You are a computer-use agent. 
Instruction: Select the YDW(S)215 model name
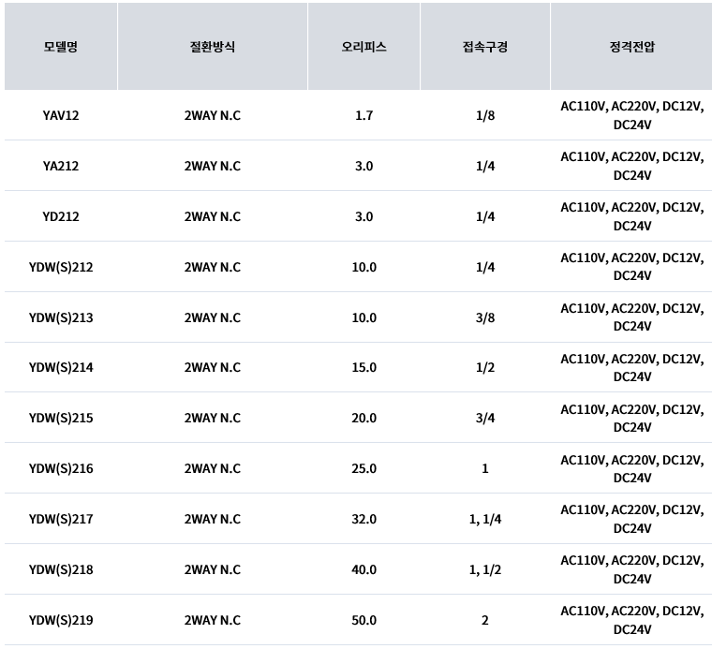pyautogui.click(x=61, y=418)
